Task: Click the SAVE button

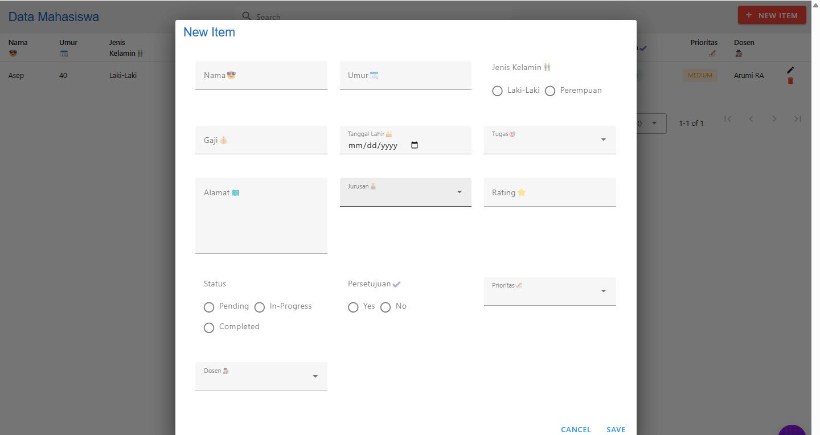Action: point(616,430)
